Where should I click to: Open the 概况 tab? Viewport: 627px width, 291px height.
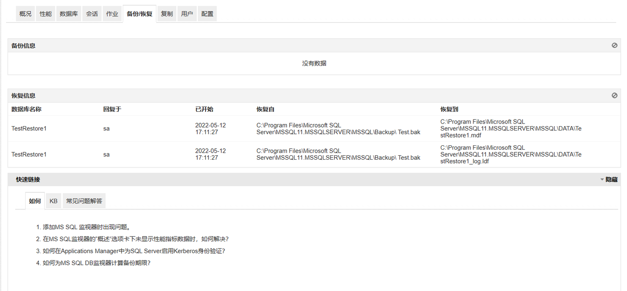pyautogui.click(x=25, y=14)
